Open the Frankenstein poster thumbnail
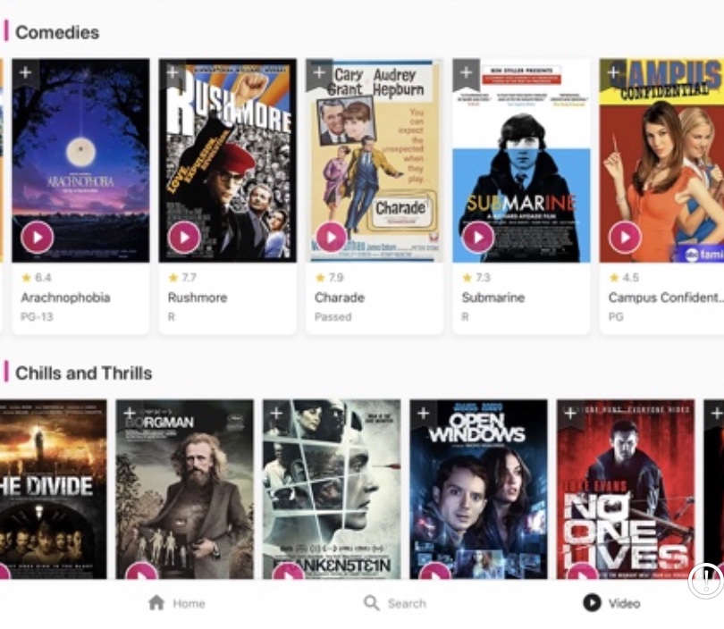724x629 pixels. click(332, 489)
